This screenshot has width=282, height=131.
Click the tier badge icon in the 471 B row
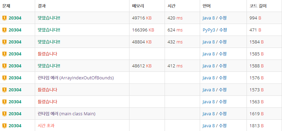coord(4,30)
